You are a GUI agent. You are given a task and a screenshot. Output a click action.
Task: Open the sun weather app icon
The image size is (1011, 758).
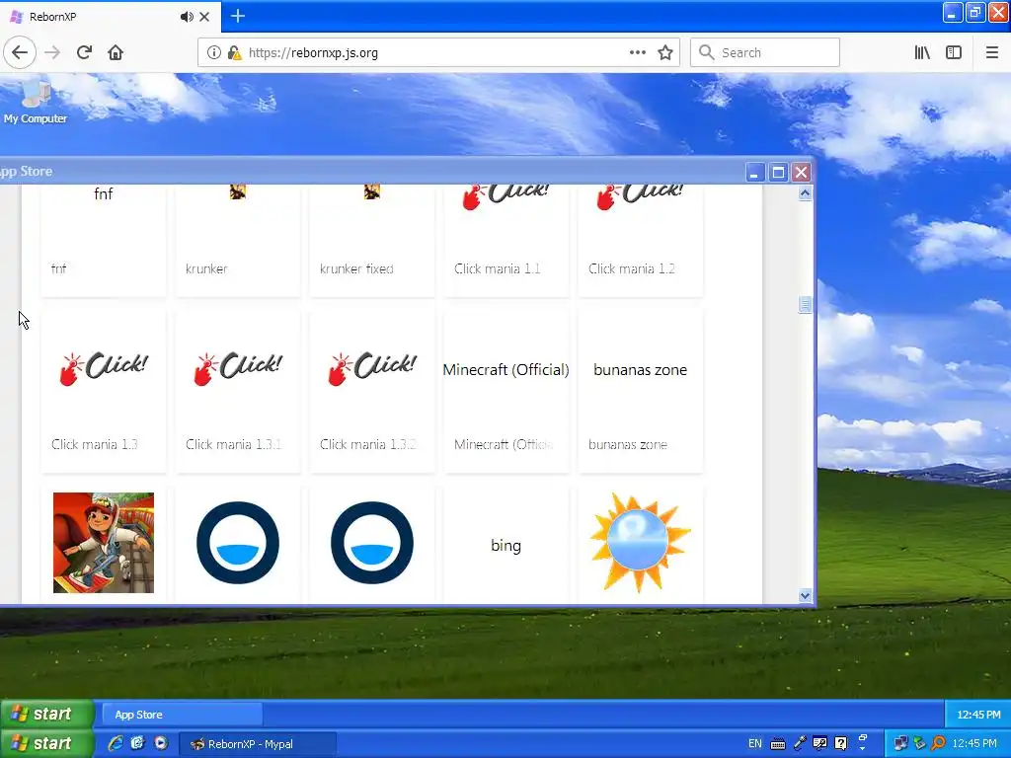tap(640, 543)
